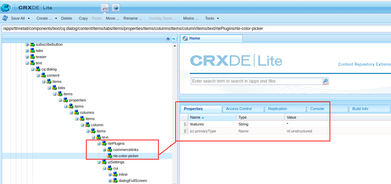The height and width of the screenshot is (184, 391).
Task: Switch to the Console tab
Action: (x=328, y=109)
